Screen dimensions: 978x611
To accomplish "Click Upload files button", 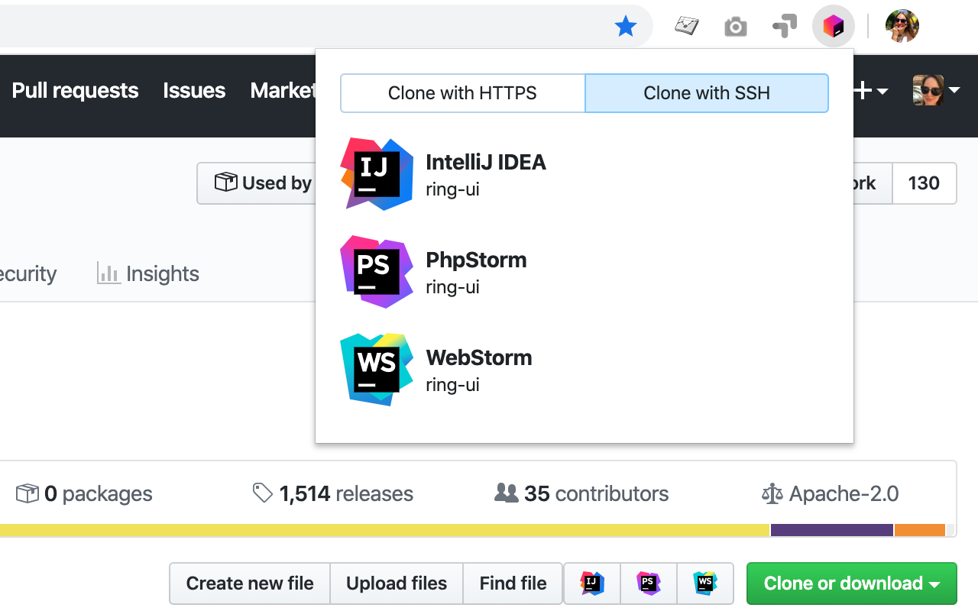I will click(x=397, y=584).
